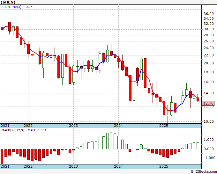Click the 1.000 MACD axis label
Viewport: 217px width, 174px height.
click(x=210, y=140)
